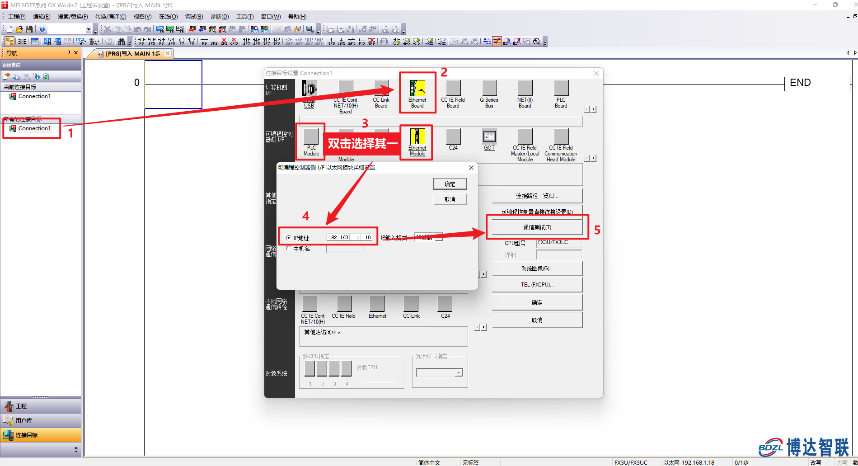Open the 工具(T) menu
The height and width of the screenshot is (466, 858).
pyautogui.click(x=245, y=17)
